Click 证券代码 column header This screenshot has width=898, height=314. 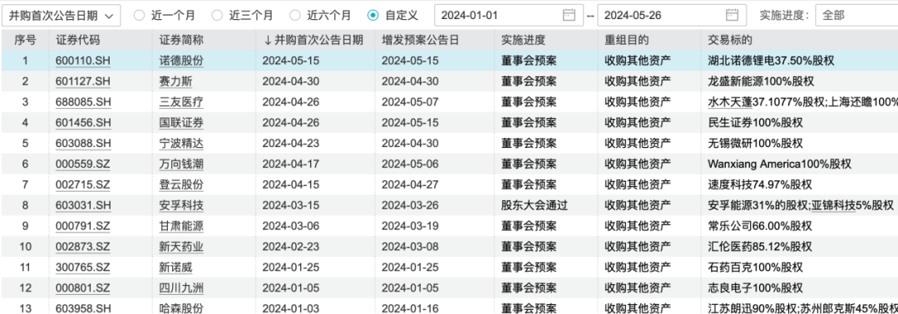coord(78,40)
